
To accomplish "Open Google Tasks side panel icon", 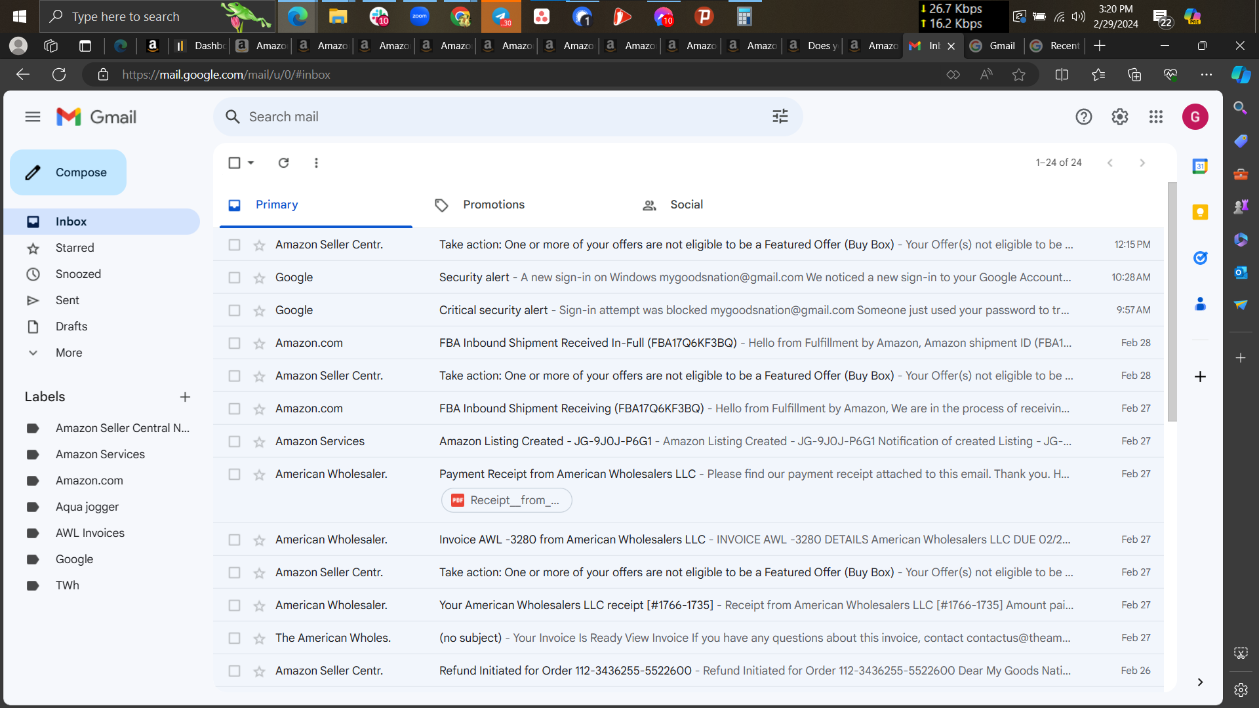I will pos(1200,258).
